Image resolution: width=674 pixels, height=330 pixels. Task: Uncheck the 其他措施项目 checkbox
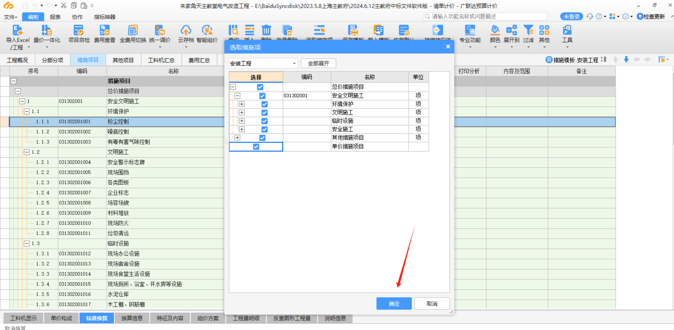click(262, 138)
